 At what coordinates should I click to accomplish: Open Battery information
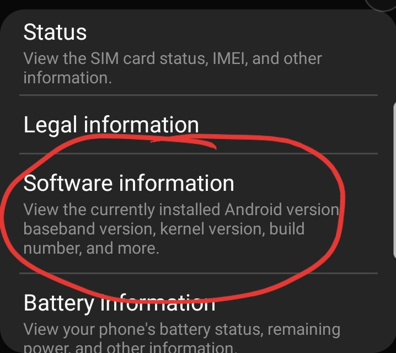(198, 313)
